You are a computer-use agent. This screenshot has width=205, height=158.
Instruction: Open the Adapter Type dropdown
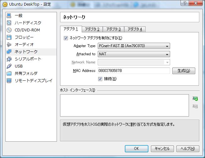(x=134, y=46)
